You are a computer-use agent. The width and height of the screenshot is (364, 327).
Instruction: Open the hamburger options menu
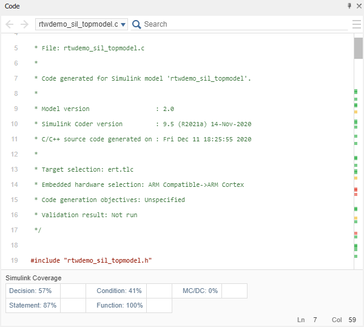[x=357, y=24]
